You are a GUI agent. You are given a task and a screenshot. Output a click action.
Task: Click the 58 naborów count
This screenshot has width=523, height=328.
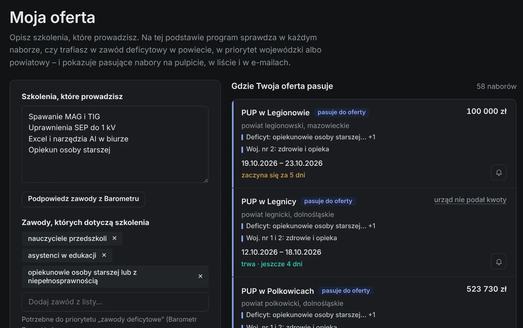497,86
